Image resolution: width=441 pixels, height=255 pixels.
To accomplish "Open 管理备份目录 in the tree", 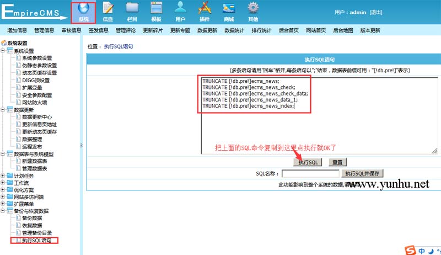I will 37,233.
